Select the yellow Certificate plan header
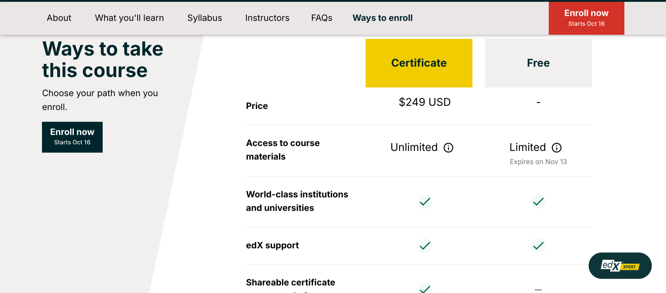666x293 pixels. 419,63
